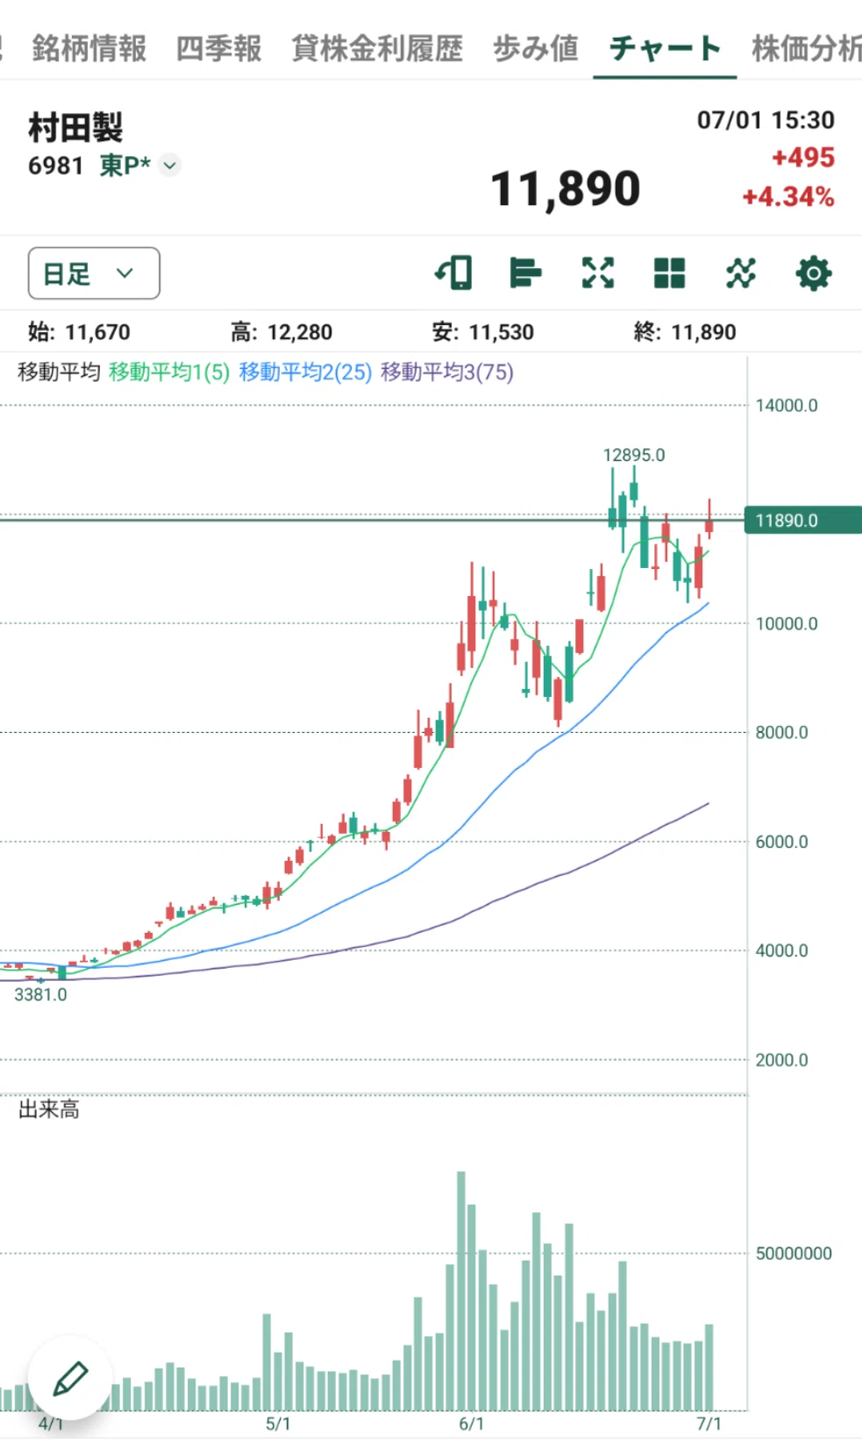
Task: Tap the 出来高 volume panel label
Action: coord(49,1110)
